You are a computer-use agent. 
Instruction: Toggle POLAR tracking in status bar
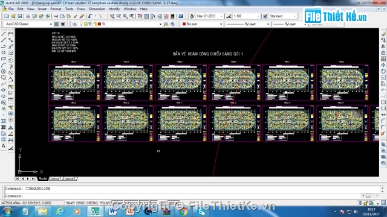pyautogui.click(x=105, y=203)
